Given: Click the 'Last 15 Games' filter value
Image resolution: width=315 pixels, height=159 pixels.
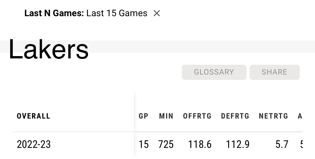Looking at the screenshot, I should (x=117, y=13).
